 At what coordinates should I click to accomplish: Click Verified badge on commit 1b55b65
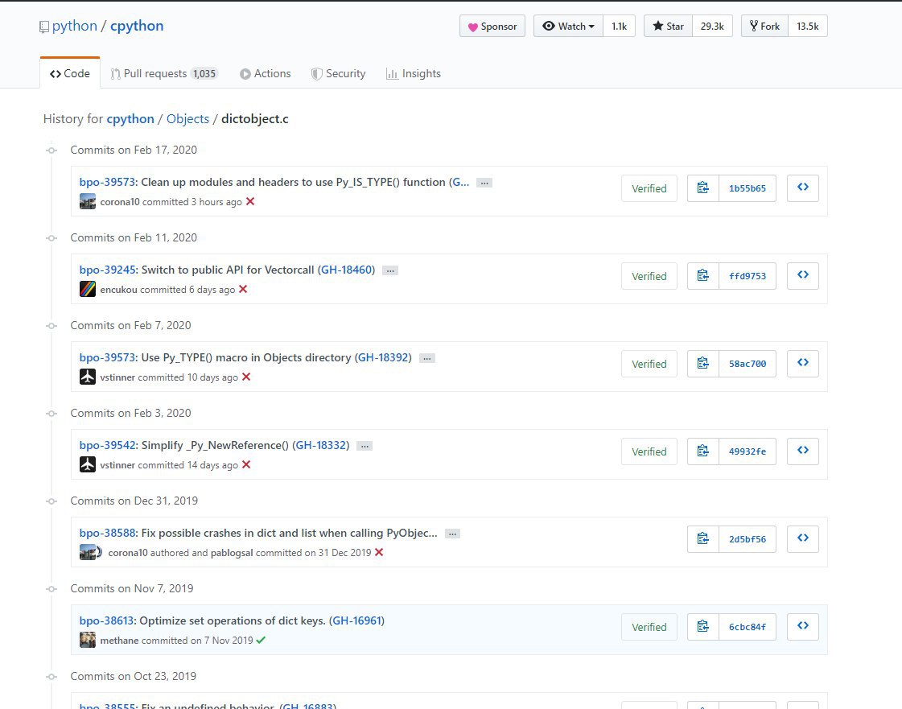point(649,188)
